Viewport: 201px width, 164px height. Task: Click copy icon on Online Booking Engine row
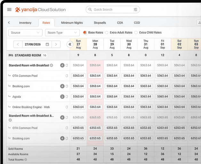67,107
